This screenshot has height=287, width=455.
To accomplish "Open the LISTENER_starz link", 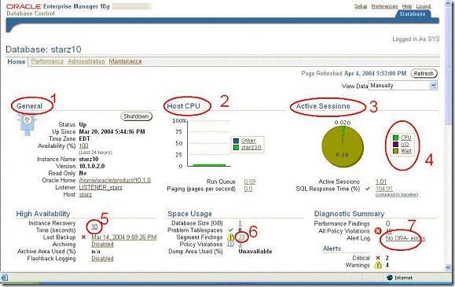I will coord(101,187).
